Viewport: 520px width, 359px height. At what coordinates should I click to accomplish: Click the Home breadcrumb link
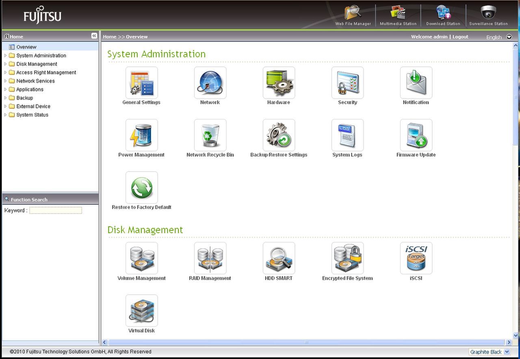pyautogui.click(x=110, y=37)
